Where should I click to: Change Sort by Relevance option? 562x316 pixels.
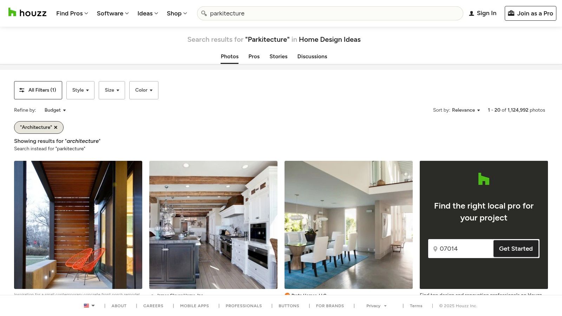coord(466,110)
